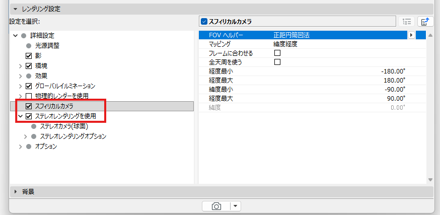Collapse the ステレオレンダリングを使用 node
This screenshot has height=215, width=440.
[x=20, y=116]
